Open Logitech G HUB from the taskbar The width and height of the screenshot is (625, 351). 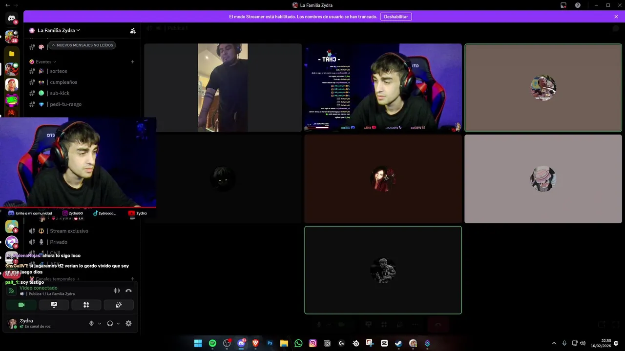[x=341, y=343]
